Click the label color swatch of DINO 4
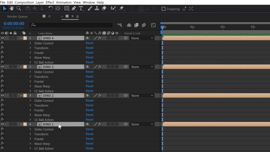Image resolution: width=270 pixels, height=152 pixels. click(x=25, y=38)
